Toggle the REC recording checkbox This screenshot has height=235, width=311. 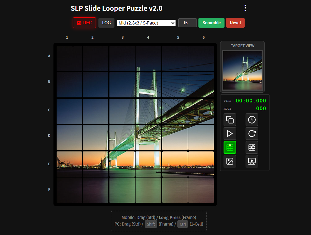click(79, 23)
